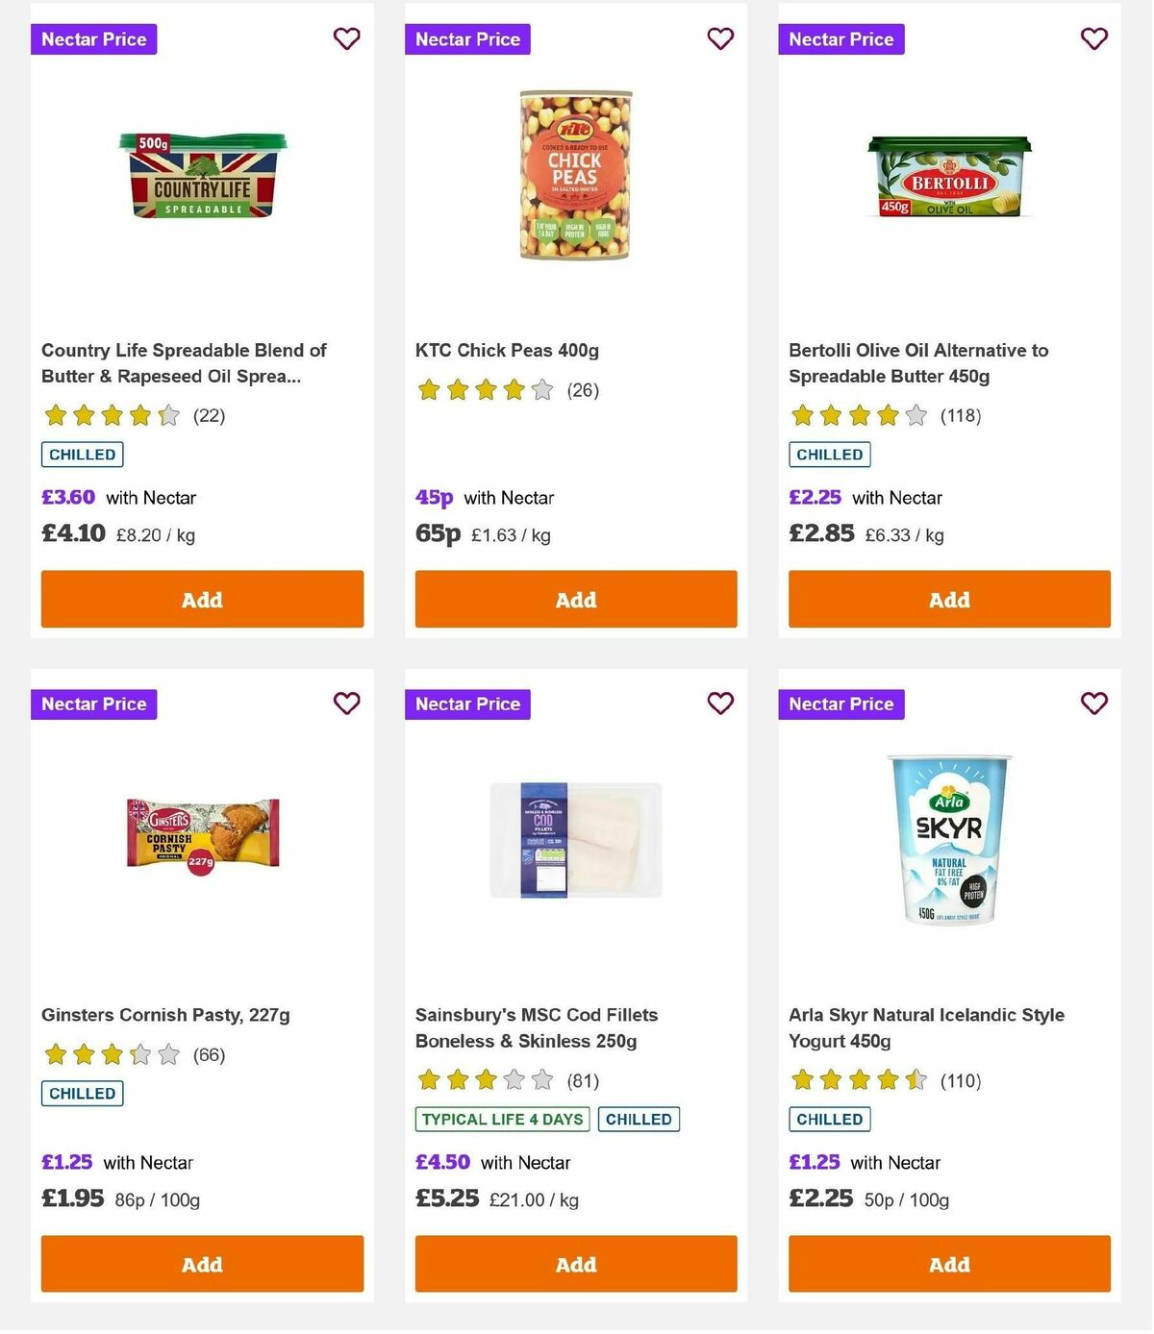Toggle favourite on Sainsbury's Cod Fillets
1154x1334 pixels.
tap(719, 704)
